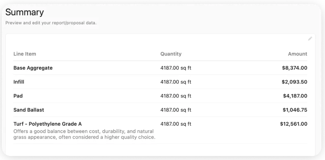Click the preview and edit subtitle text
Image resolution: width=325 pixels, height=160 pixels.
[51, 23]
